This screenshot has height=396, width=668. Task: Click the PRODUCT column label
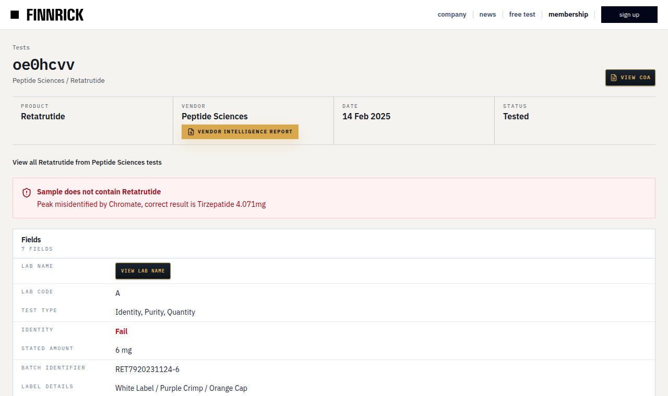pyautogui.click(x=34, y=106)
